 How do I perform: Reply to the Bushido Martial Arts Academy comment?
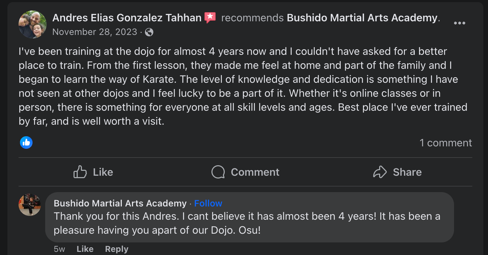[117, 249]
